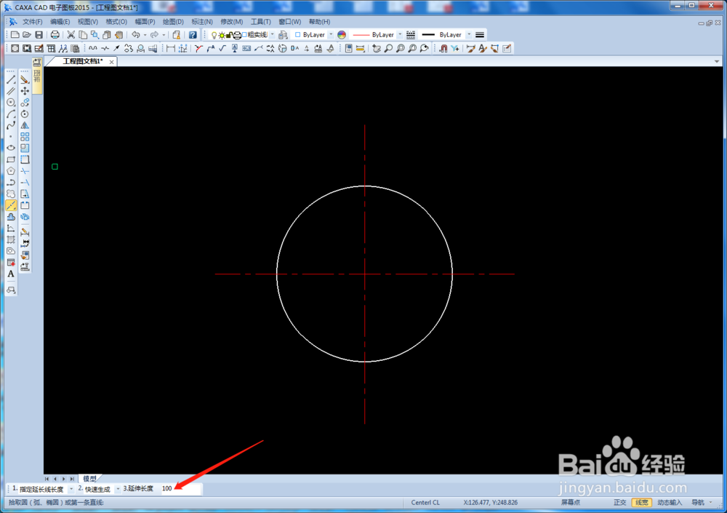Open the 格式(O) menu
Viewport: 727px width, 513px height.
click(x=116, y=22)
